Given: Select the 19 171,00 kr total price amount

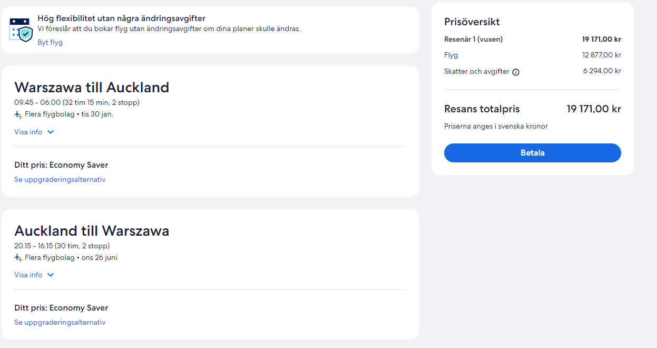Looking at the screenshot, I should 594,109.
